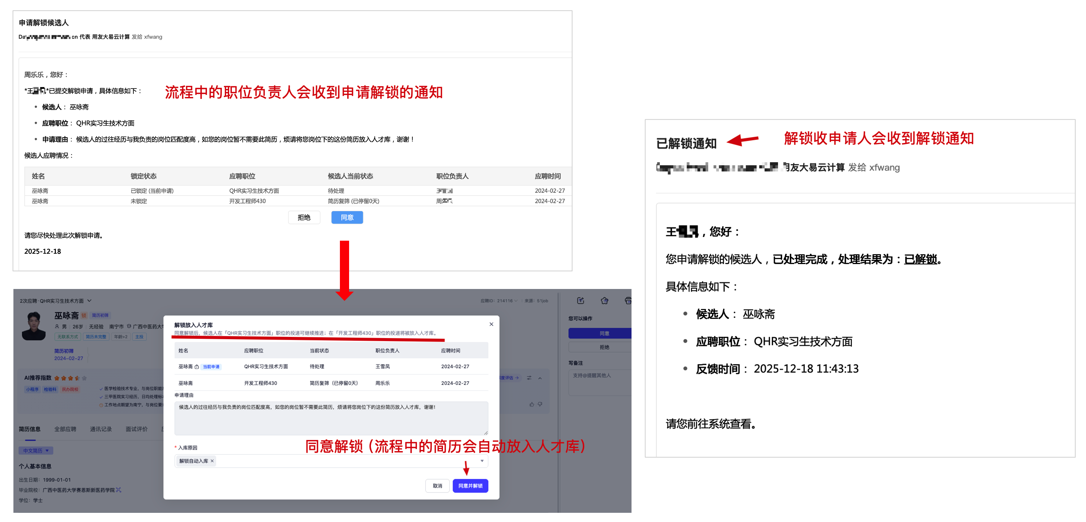Click the thumbs-up icon on AI recommendation
Screen dimensions: 1086x522
click(x=532, y=404)
